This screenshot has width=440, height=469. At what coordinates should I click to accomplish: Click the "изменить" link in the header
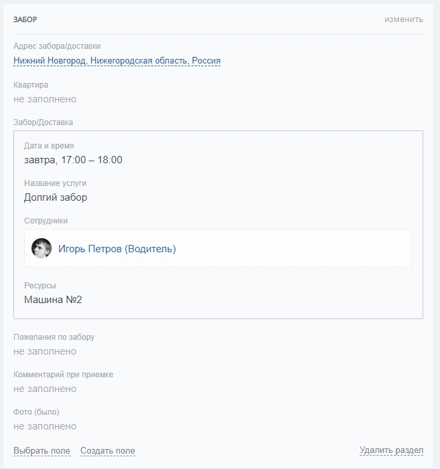(x=403, y=19)
